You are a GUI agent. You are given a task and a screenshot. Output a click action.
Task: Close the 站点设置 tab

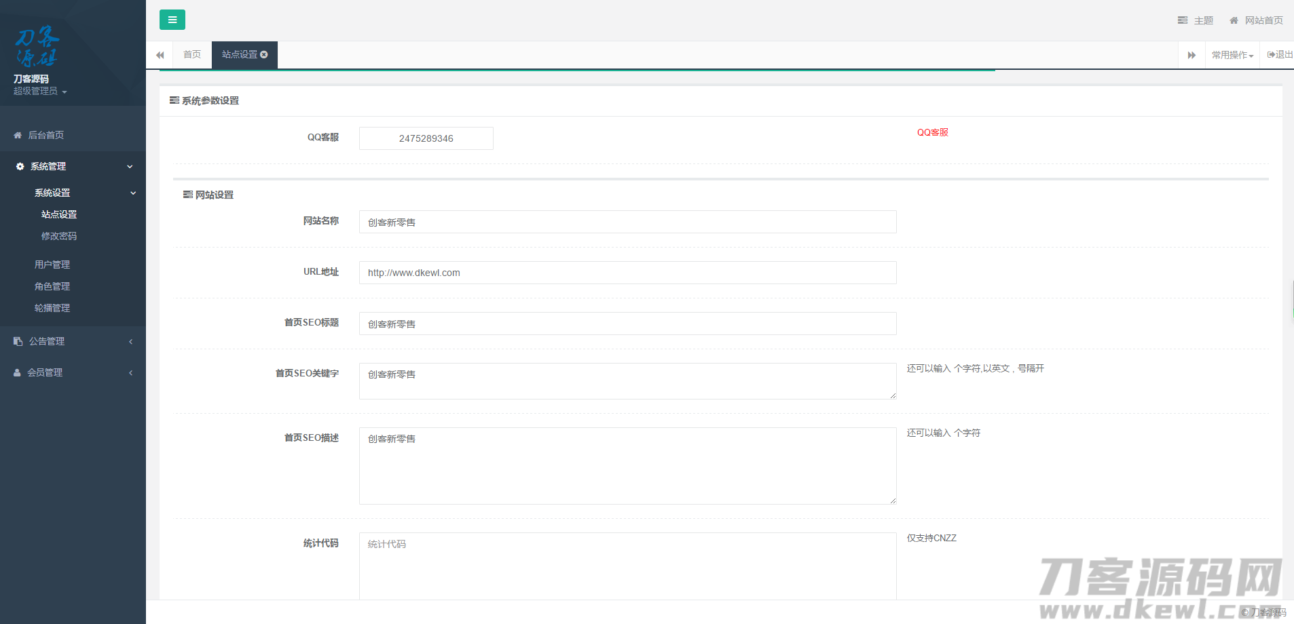tap(264, 54)
